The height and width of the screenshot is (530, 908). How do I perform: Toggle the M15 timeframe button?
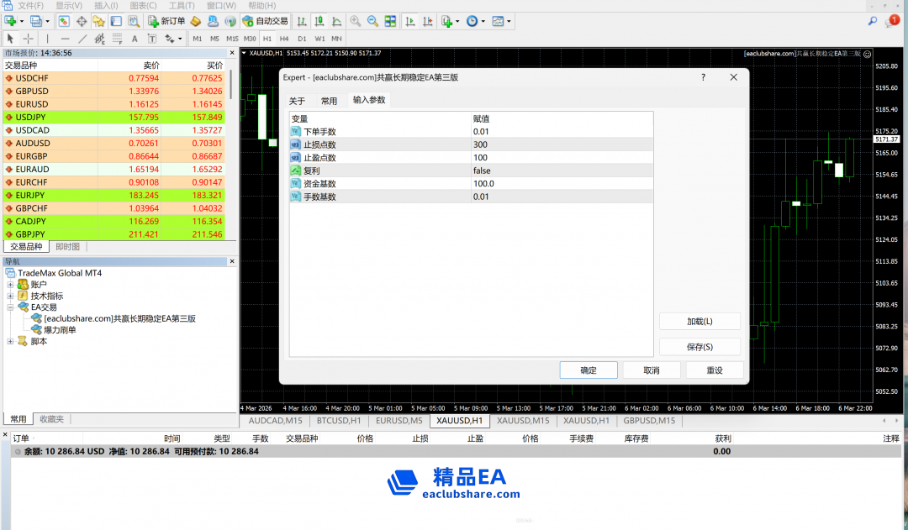tap(231, 39)
